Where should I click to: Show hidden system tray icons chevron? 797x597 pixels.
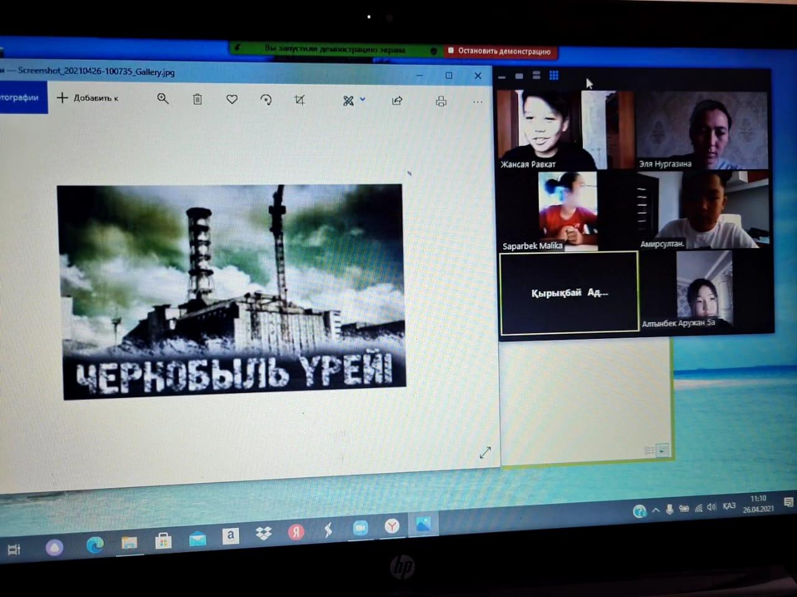click(x=656, y=510)
